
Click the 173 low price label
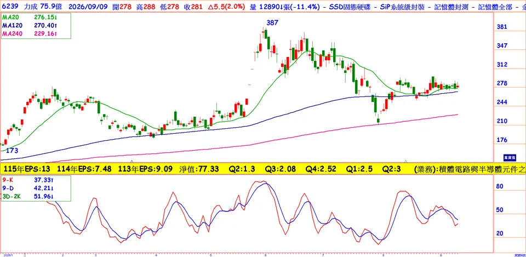(12, 151)
